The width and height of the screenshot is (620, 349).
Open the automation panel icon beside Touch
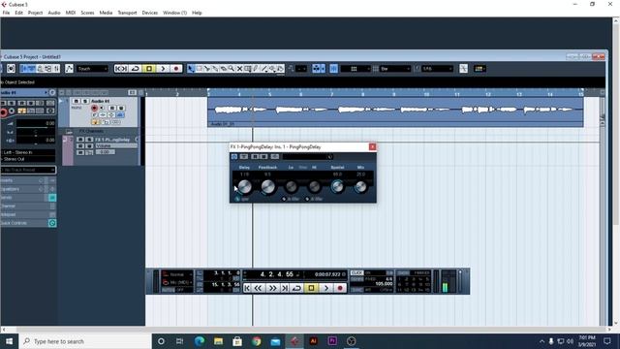point(69,69)
